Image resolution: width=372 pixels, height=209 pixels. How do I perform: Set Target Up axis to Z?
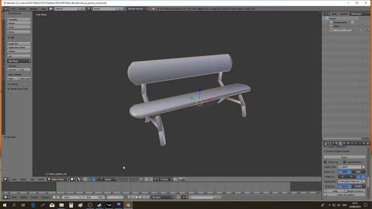[x=360, y=176]
